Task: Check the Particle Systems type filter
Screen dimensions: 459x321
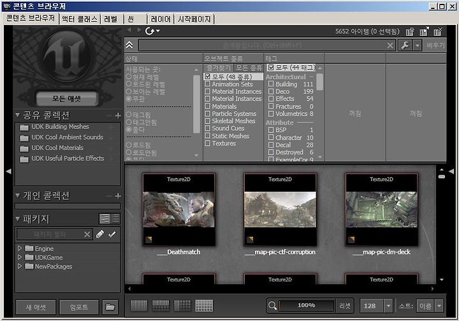Action: (208, 114)
